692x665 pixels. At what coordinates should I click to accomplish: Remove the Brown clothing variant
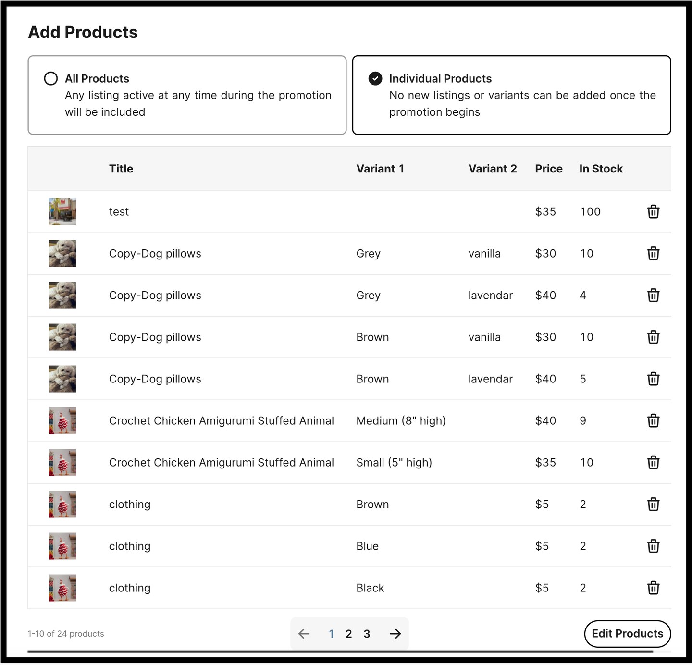653,504
